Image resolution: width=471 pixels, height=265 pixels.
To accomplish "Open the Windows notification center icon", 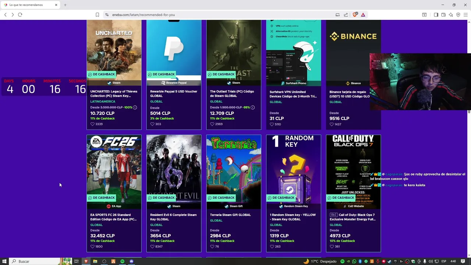I will pyautogui.click(x=463, y=261).
